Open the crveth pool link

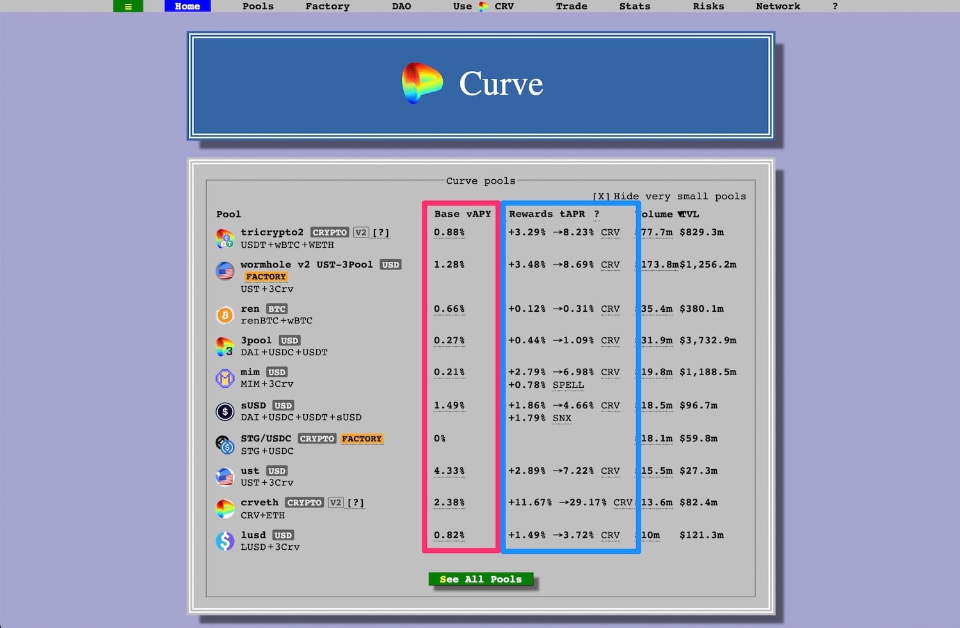coord(259,503)
